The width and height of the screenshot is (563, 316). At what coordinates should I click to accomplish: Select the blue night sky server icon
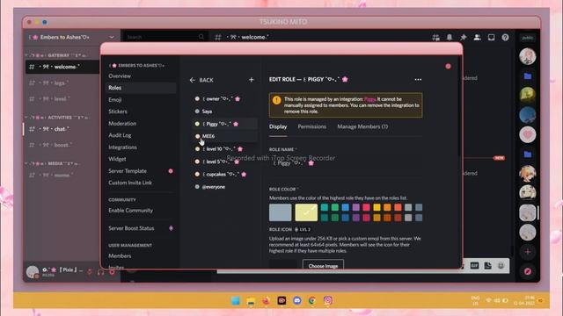(x=528, y=115)
